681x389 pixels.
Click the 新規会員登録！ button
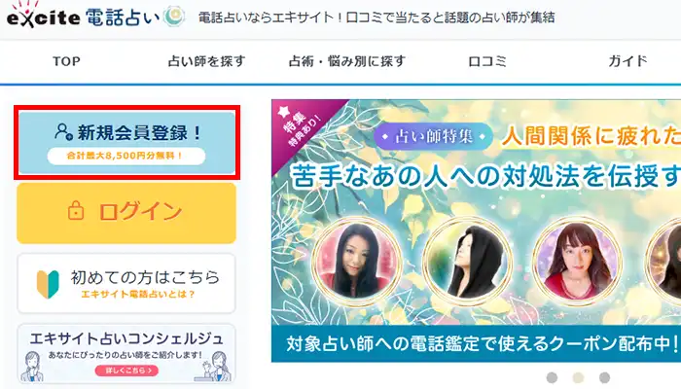pos(126,142)
